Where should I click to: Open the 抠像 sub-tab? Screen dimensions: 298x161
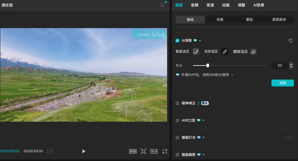click(x=220, y=20)
